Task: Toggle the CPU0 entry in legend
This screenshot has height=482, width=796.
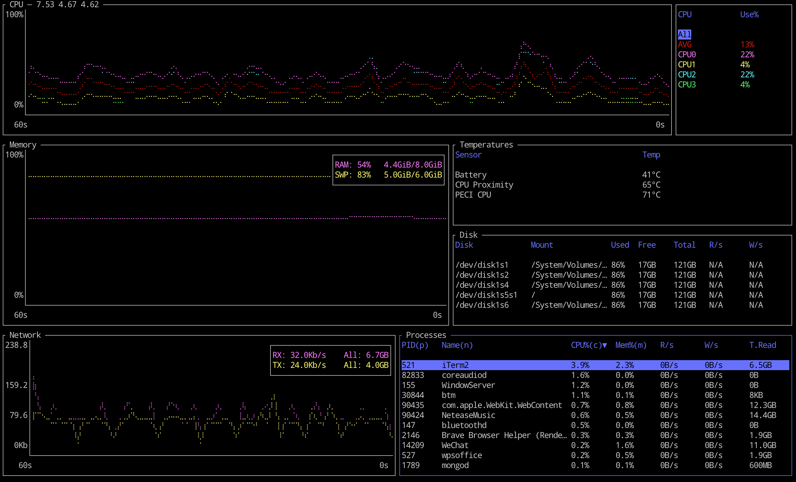Action: (687, 55)
